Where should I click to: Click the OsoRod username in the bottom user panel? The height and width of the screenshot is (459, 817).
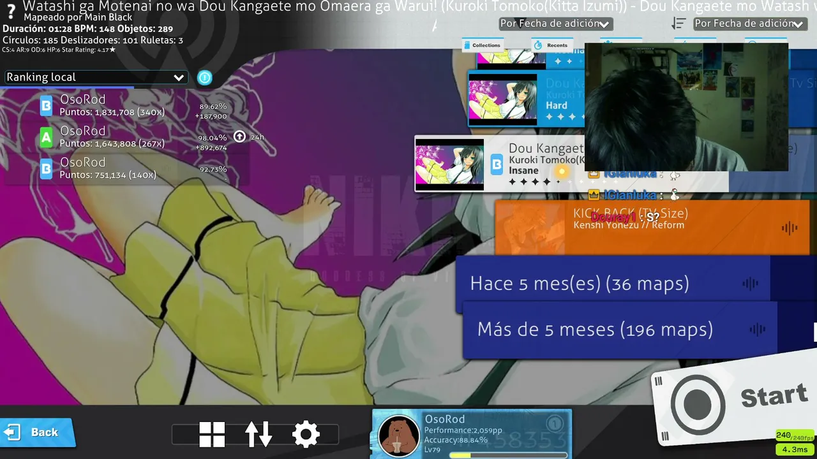[445, 419]
